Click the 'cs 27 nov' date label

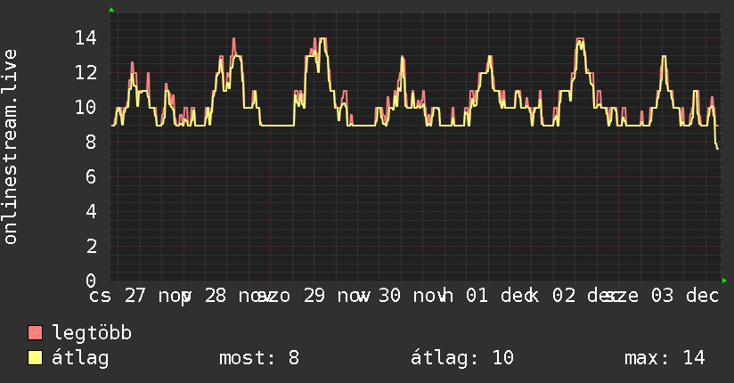pos(139,296)
